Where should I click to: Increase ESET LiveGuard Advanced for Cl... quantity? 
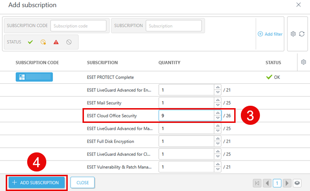pyautogui.click(x=217, y=151)
